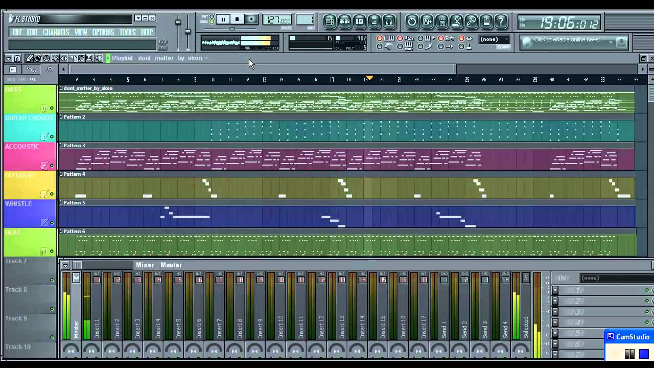Select the GUITAR CHORDS track label
This screenshot has height=368, width=654.
29,118
